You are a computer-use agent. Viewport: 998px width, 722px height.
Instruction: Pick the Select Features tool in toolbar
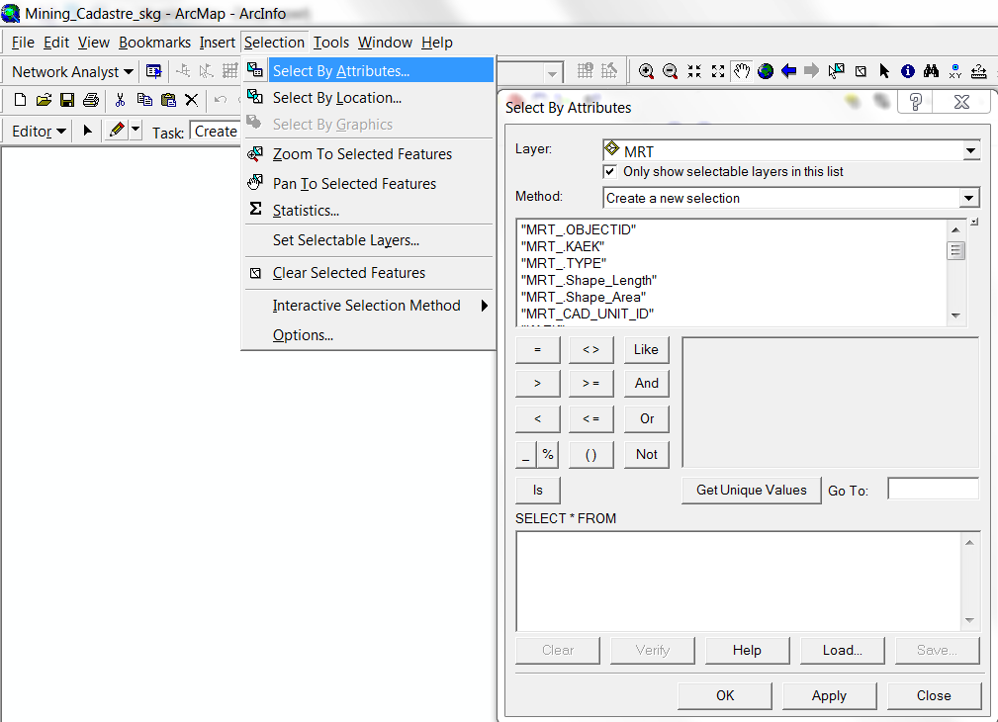[837, 71]
